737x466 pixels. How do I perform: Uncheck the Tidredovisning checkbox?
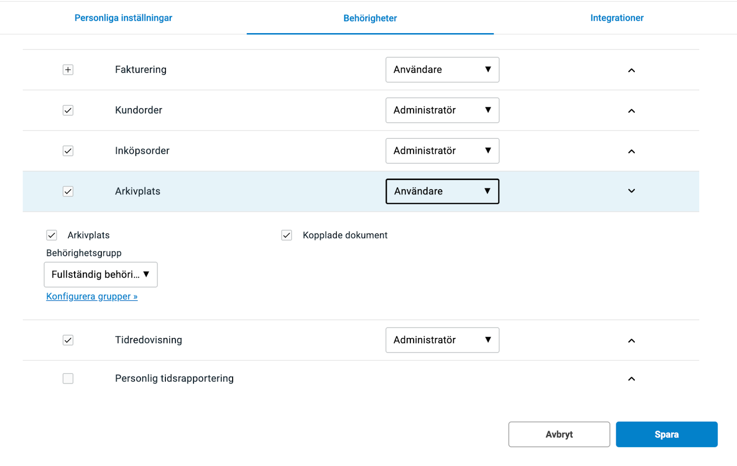(68, 340)
